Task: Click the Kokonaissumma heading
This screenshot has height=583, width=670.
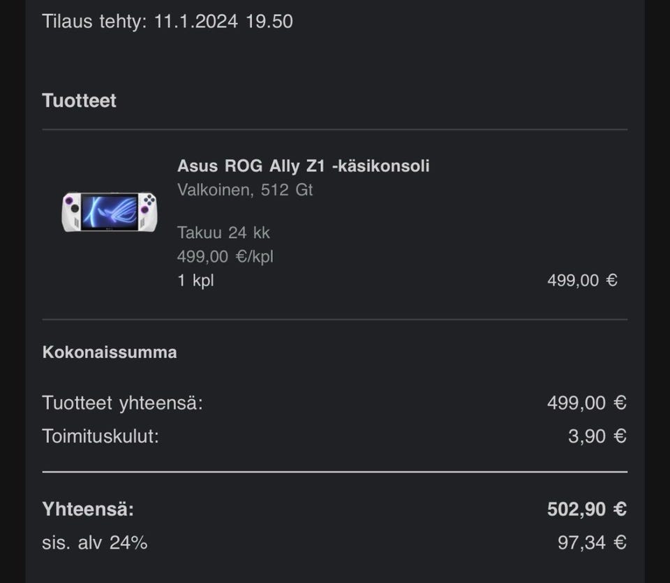Action: pyautogui.click(x=110, y=352)
